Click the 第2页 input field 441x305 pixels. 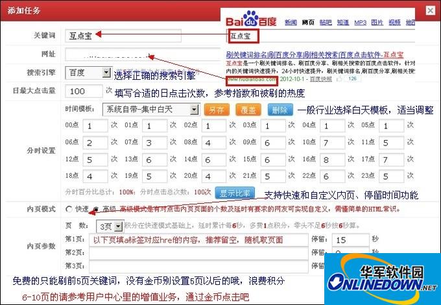(x=198, y=253)
